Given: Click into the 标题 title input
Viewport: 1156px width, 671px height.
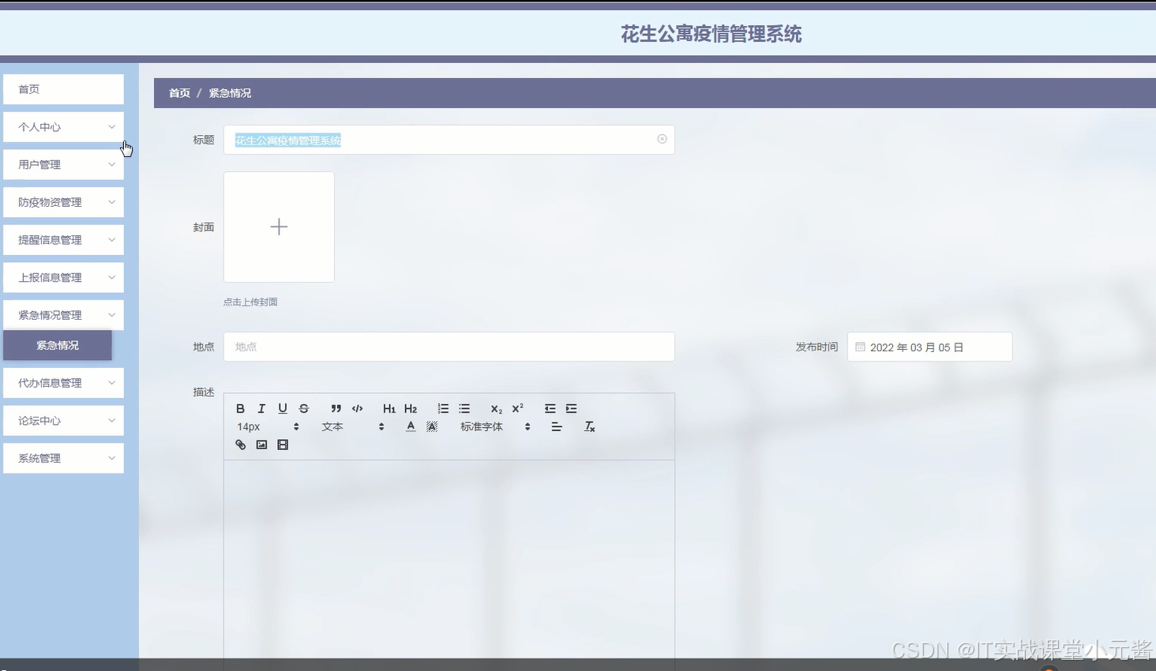Looking at the screenshot, I should pos(449,140).
